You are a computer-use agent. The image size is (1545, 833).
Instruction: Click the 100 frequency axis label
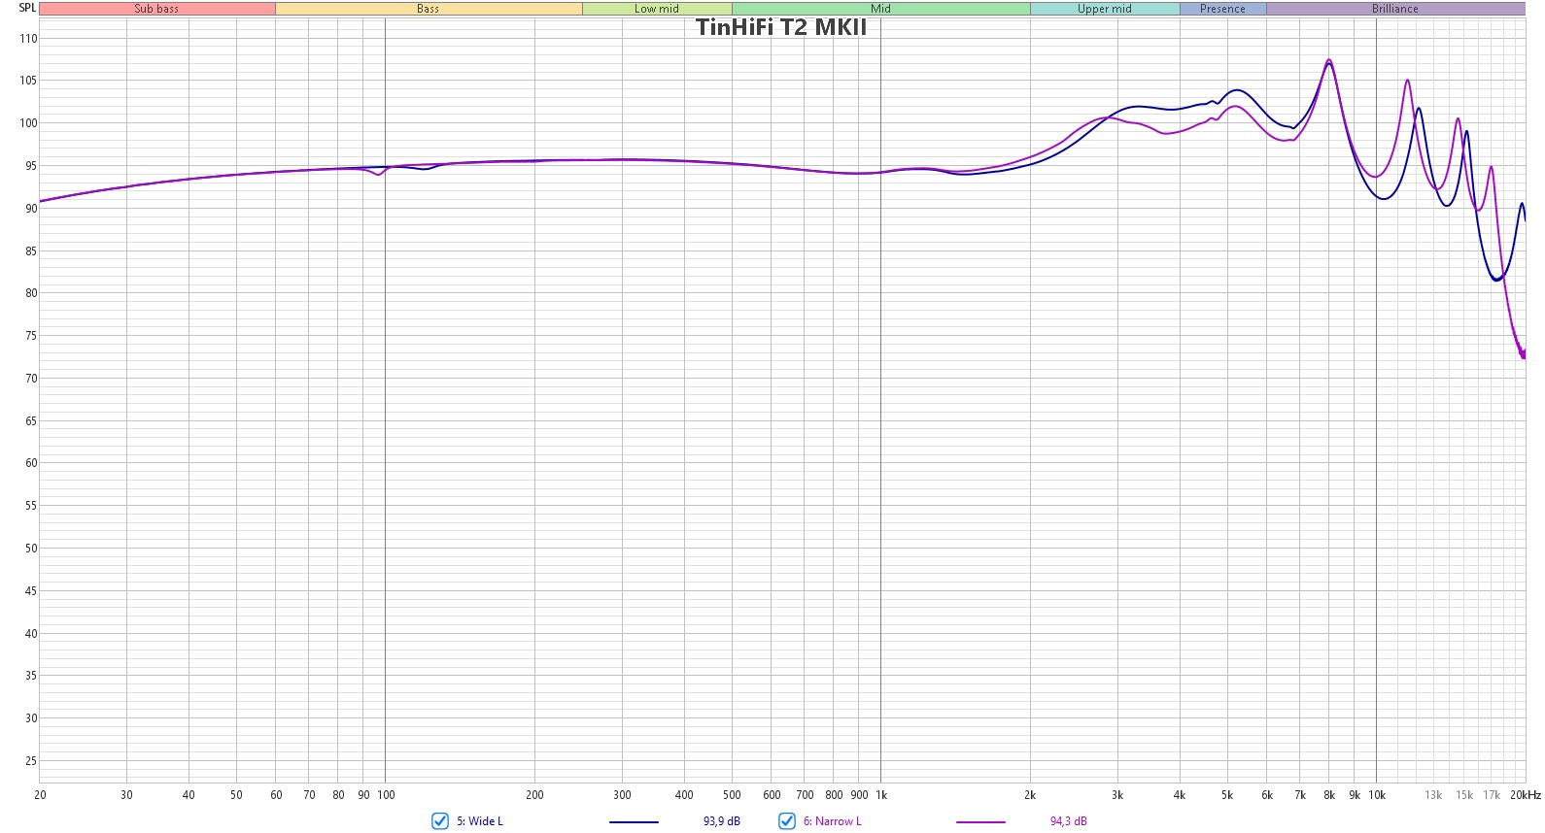386,795
